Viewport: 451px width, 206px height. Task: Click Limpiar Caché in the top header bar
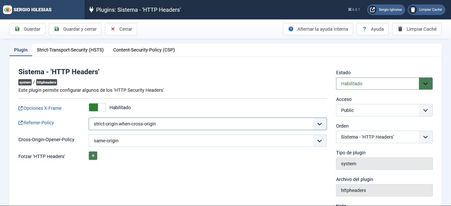click(426, 10)
